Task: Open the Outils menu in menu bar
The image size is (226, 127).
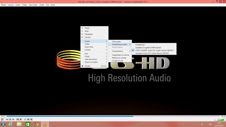Action: click(42, 5)
